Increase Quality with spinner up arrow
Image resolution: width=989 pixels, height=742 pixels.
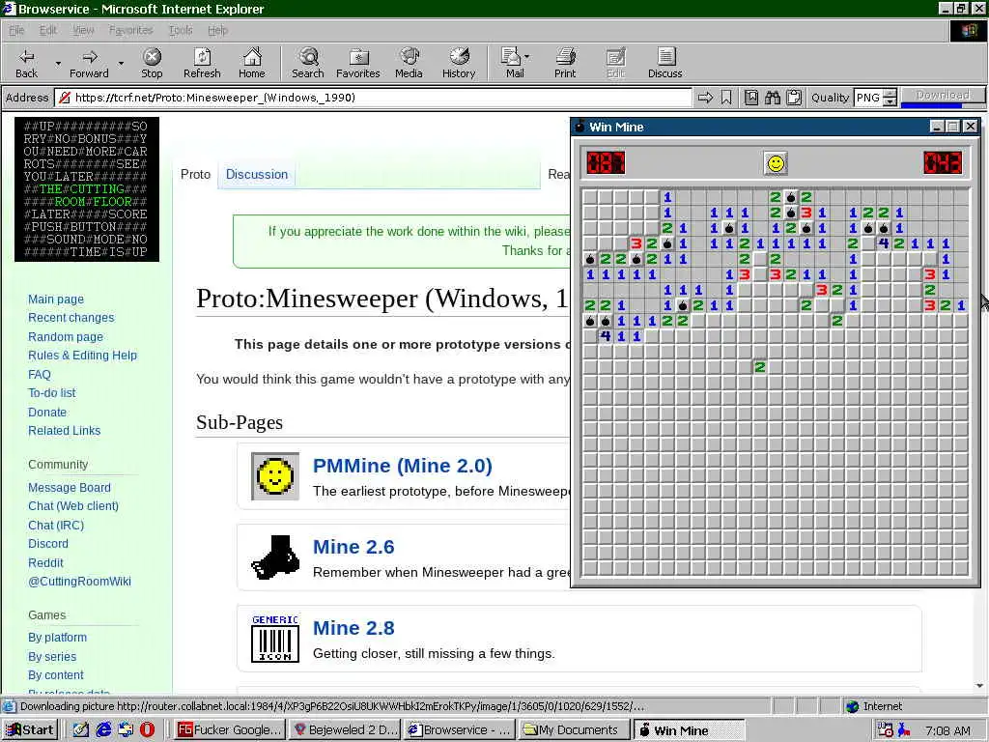(890, 94)
